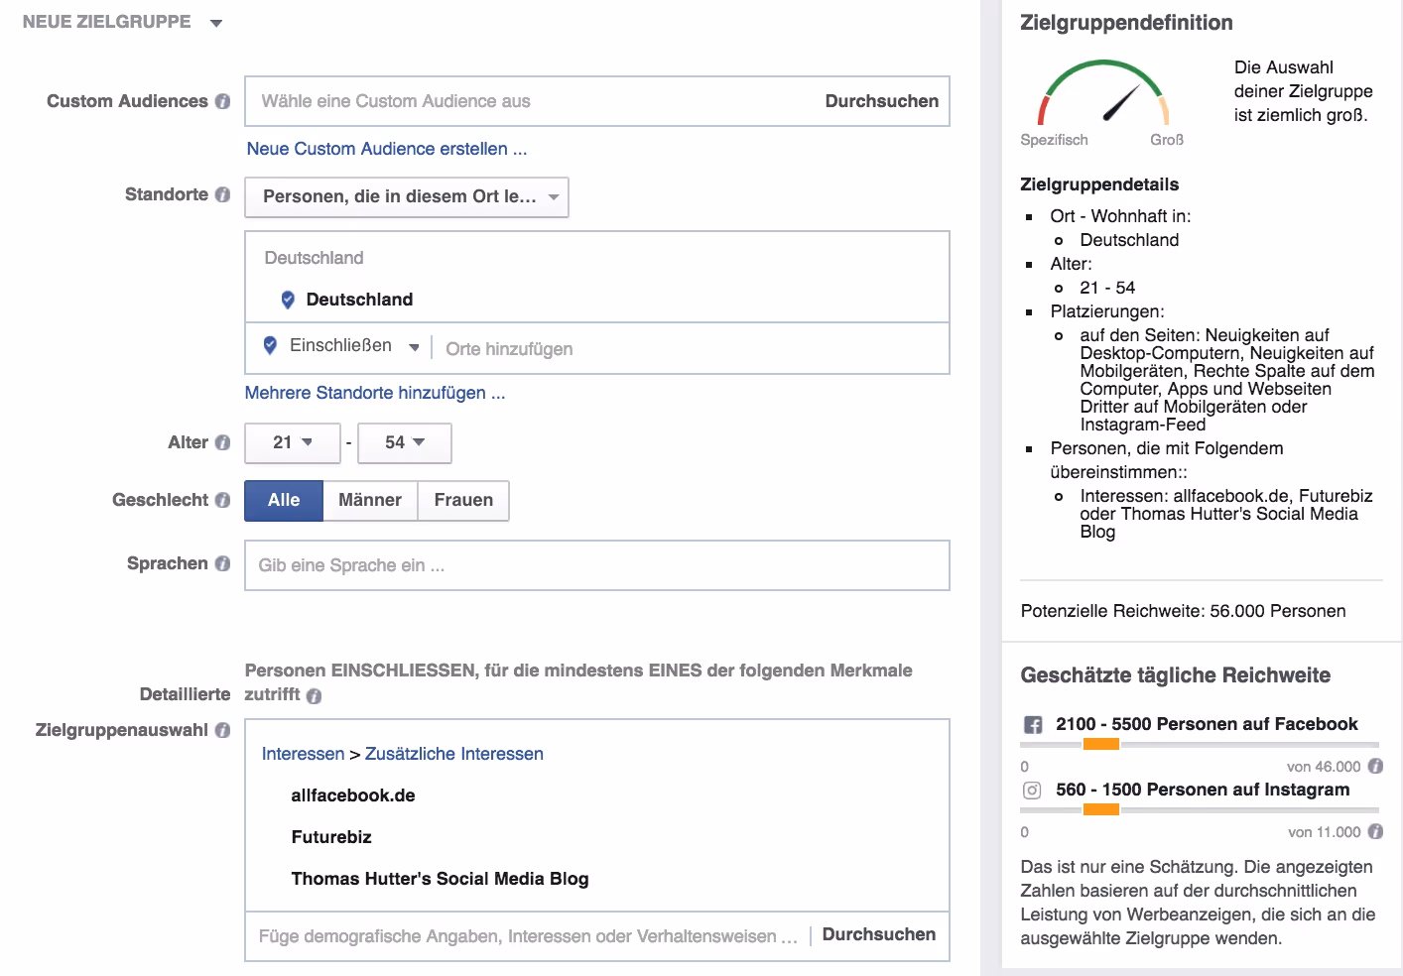Open maximum age dropdown showing 54

click(x=405, y=443)
